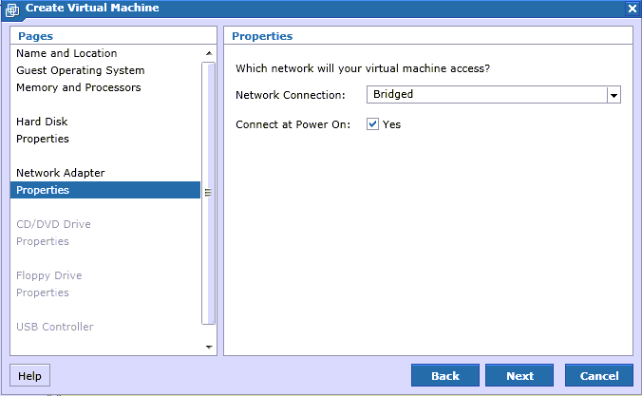Image resolution: width=642 pixels, height=396 pixels.
Task: Close the Create Virtual Machine dialog
Action: pyautogui.click(x=633, y=9)
